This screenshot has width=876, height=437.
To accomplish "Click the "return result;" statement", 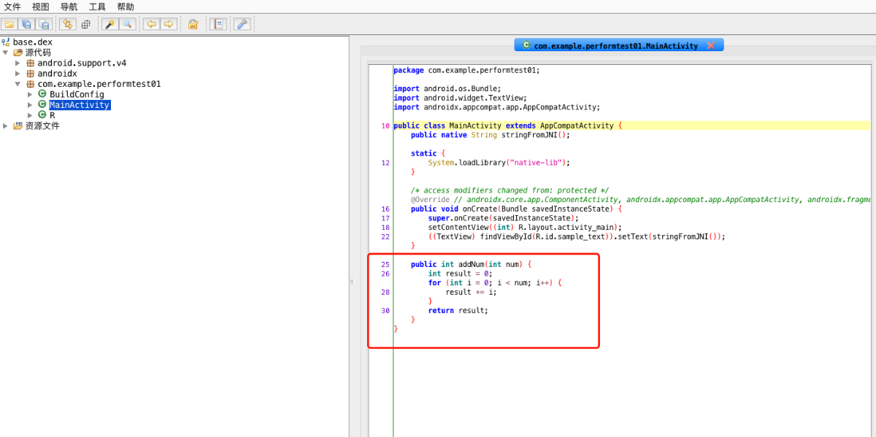I will (x=458, y=311).
